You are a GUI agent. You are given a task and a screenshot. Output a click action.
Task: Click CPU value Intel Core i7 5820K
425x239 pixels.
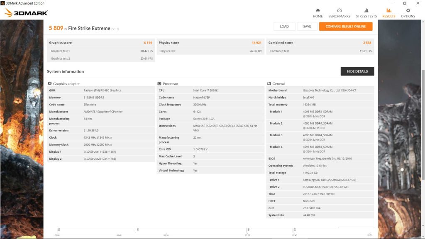pos(205,90)
